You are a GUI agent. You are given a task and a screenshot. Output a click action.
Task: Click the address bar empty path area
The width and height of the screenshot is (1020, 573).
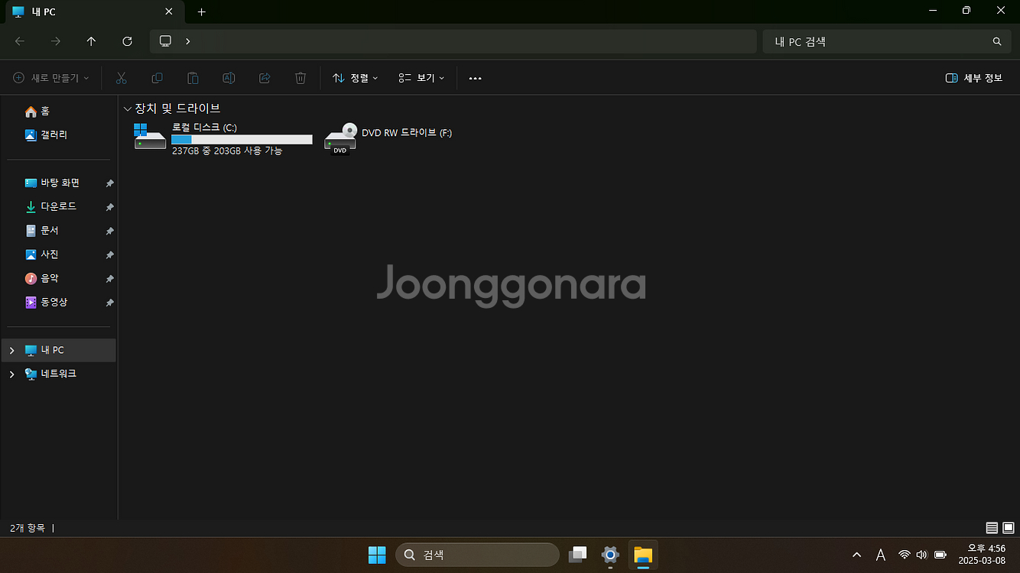tap(474, 41)
